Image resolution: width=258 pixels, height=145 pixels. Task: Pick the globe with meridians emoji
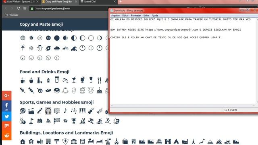point(23,38)
